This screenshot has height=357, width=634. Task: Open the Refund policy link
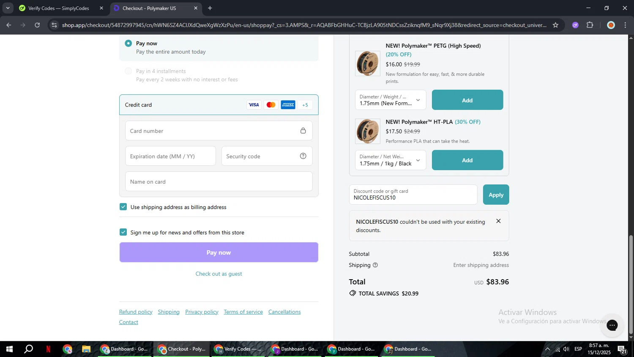[x=136, y=312]
